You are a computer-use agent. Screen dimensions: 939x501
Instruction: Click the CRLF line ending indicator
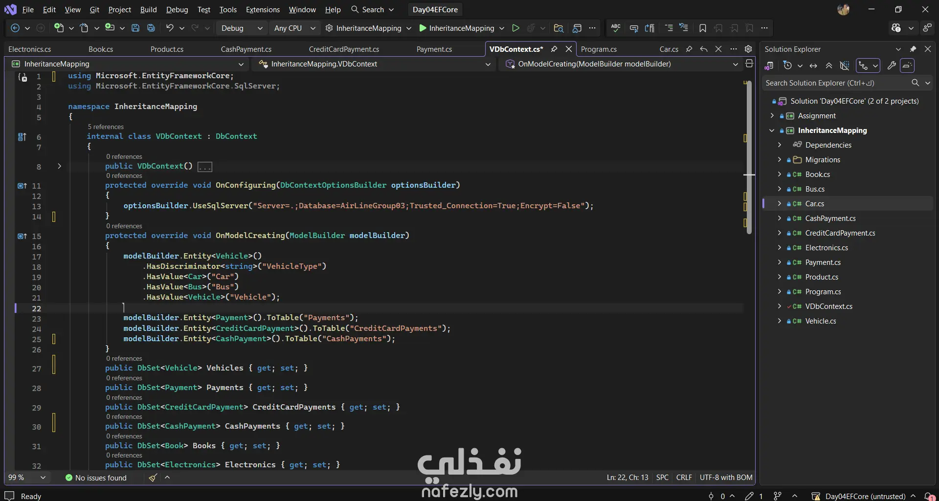(x=684, y=478)
